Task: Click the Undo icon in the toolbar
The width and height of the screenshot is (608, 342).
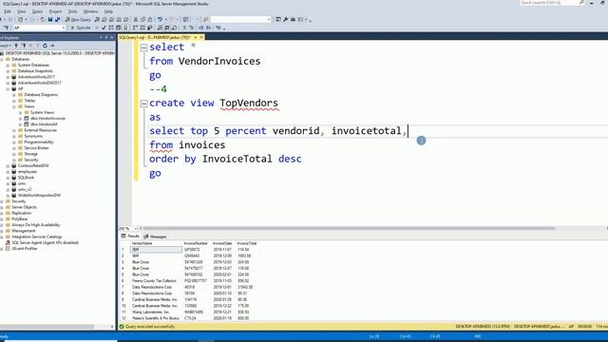Action: (x=160, y=19)
